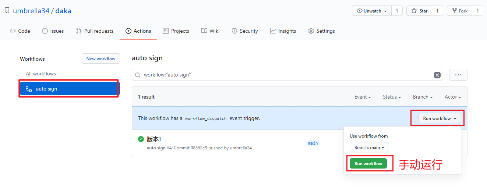This screenshot has width=487, height=188.
Task: Click 'Use workflow from' label
Action: 368,136
